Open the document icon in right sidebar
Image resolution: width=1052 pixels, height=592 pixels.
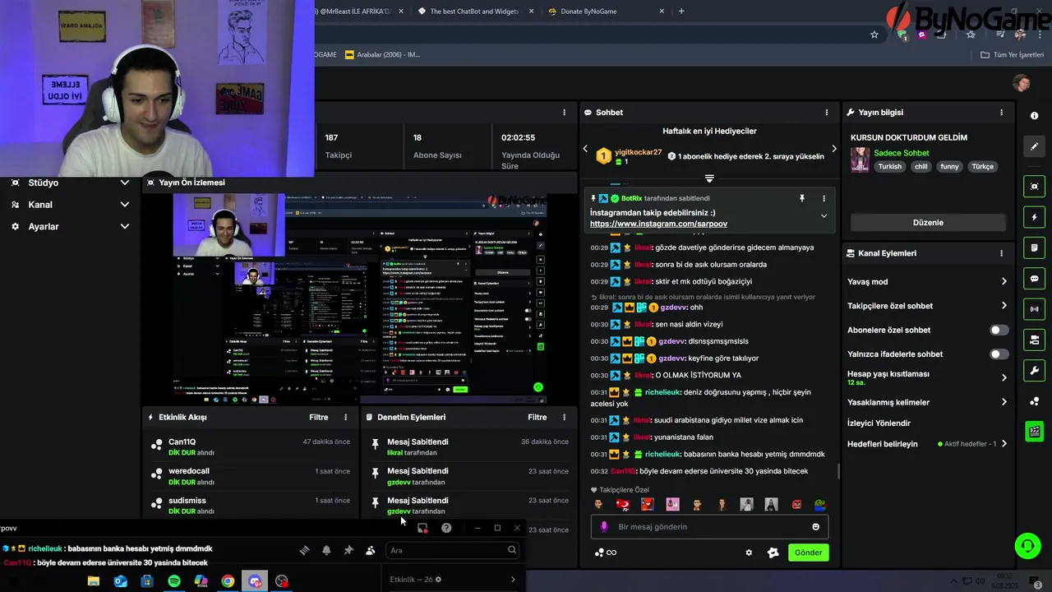pyautogui.click(x=1035, y=247)
